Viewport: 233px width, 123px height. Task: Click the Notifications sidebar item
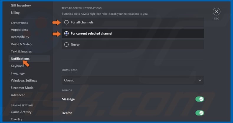20,59
